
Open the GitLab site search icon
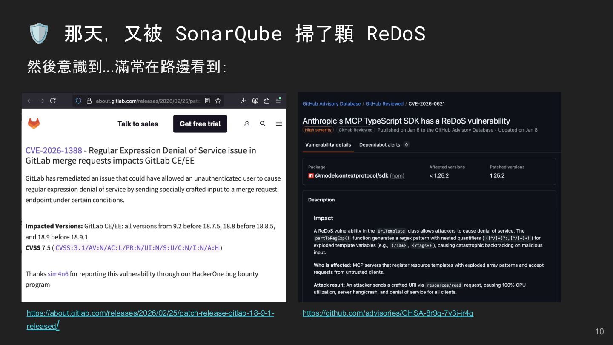pos(263,124)
